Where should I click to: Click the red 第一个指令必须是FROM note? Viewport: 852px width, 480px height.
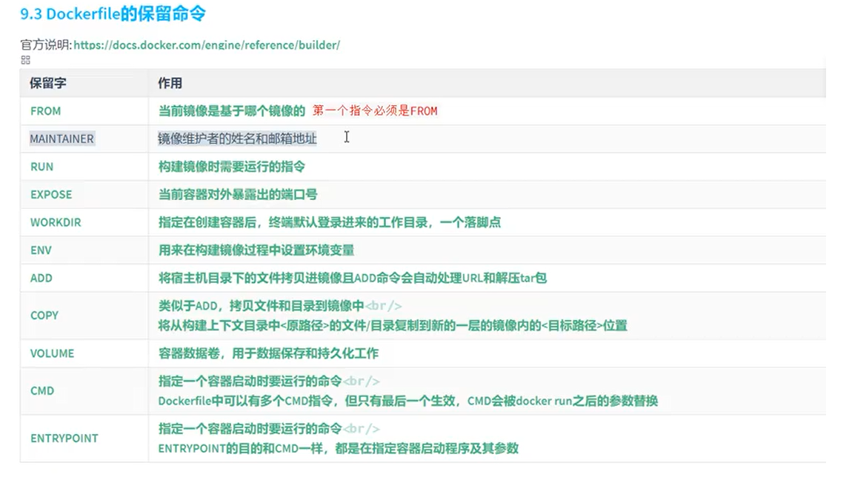[x=374, y=111]
